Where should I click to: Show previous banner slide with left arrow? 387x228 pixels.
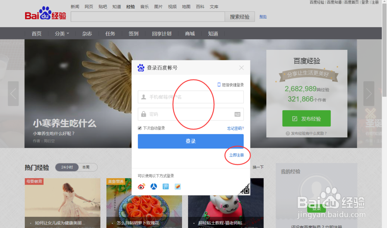(13, 94)
